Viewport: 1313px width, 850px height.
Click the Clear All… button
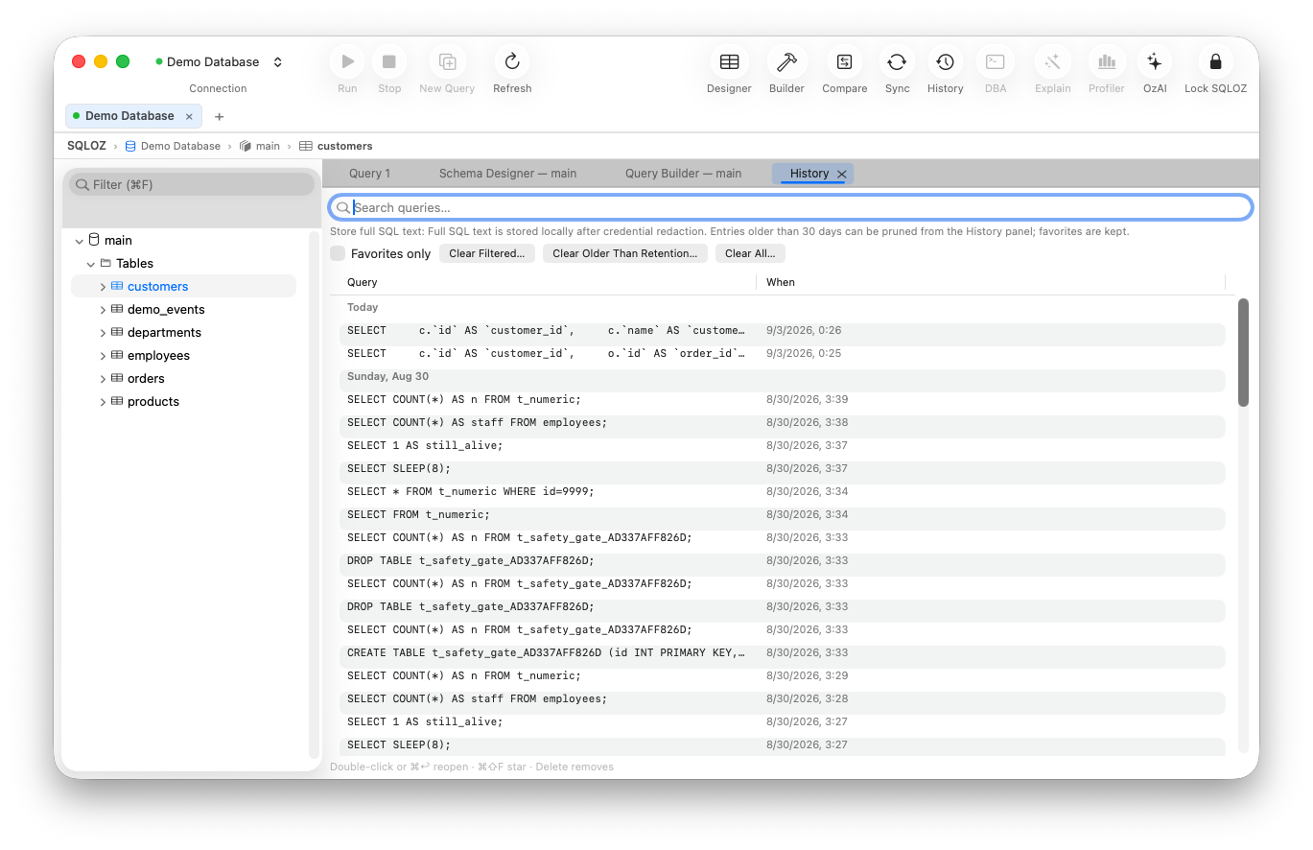(751, 253)
